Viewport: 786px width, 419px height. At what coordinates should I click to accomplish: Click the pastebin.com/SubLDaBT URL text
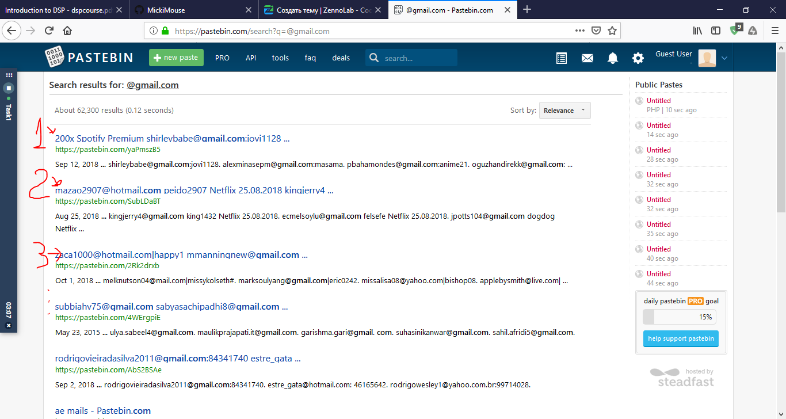108,201
